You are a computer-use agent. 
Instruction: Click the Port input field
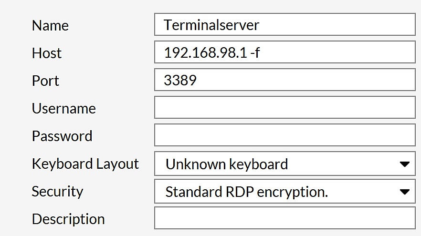pyautogui.click(x=284, y=80)
